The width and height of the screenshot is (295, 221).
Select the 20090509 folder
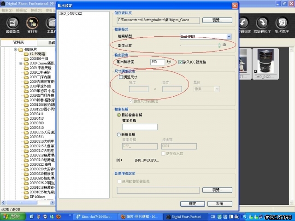(x=34, y=123)
